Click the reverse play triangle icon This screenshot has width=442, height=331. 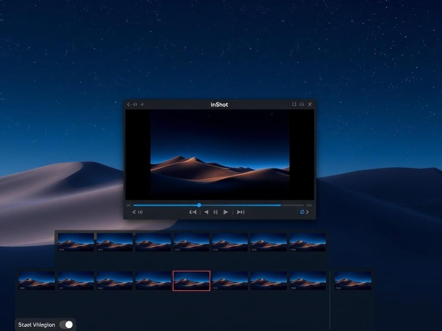[x=206, y=212]
